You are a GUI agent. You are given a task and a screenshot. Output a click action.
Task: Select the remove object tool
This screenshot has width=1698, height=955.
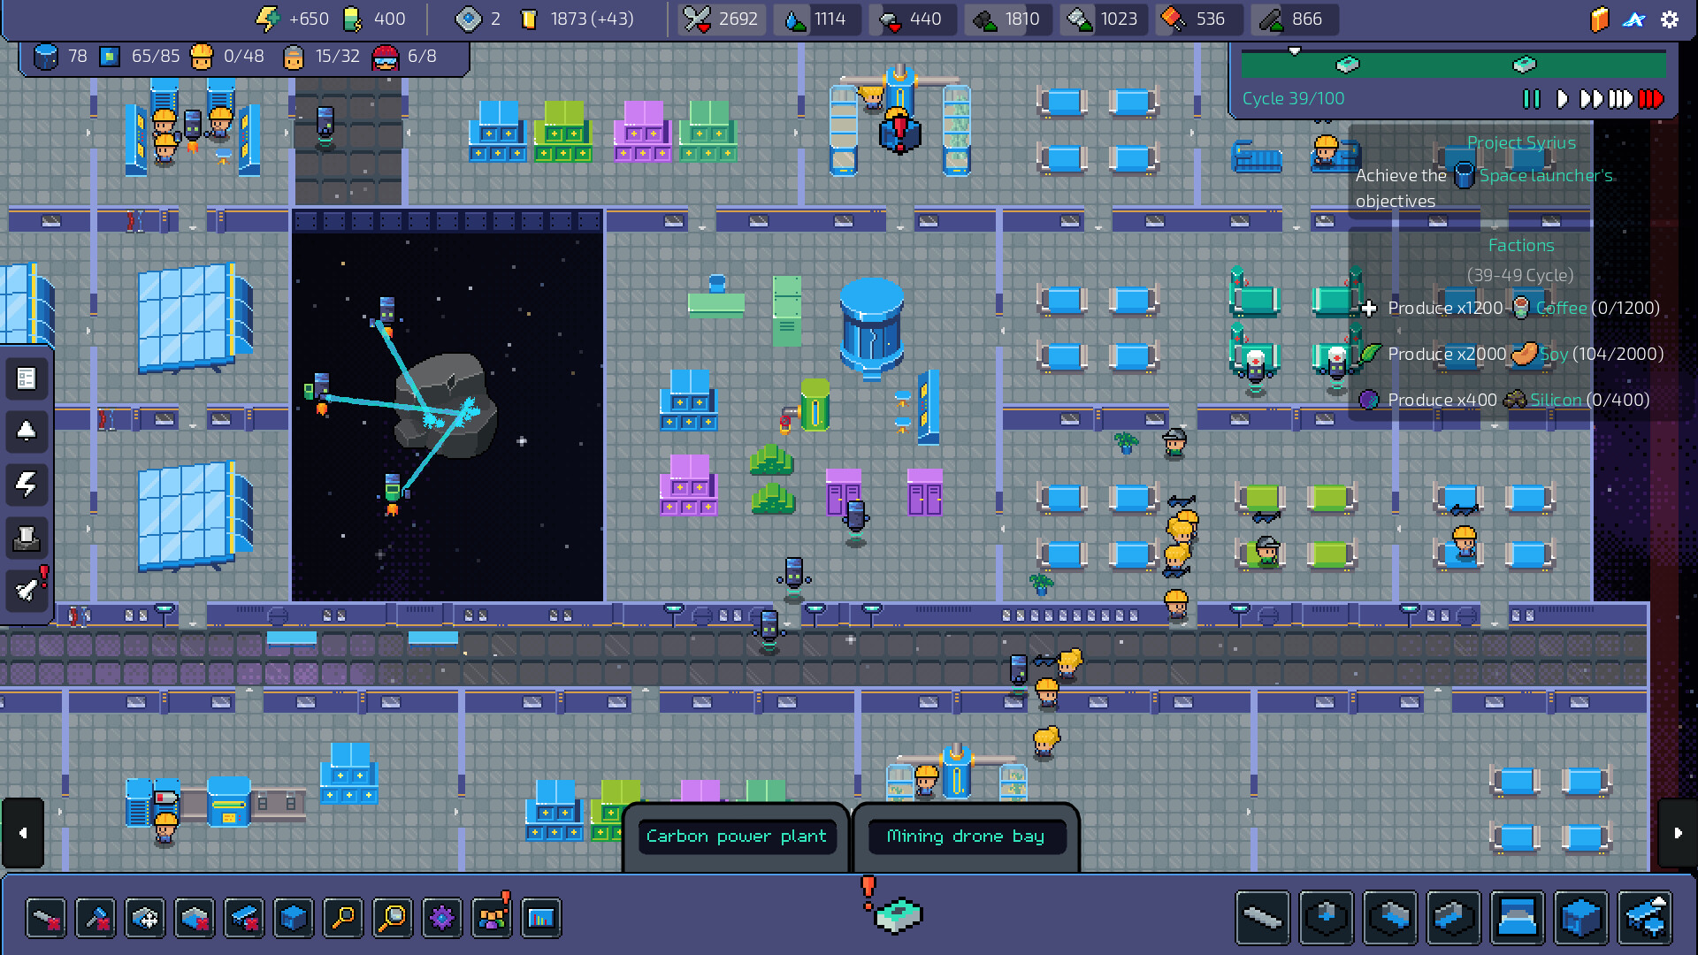[195, 918]
